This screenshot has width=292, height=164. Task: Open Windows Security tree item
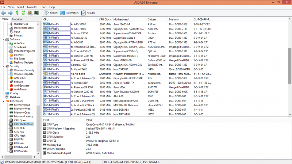[x=24, y=70]
